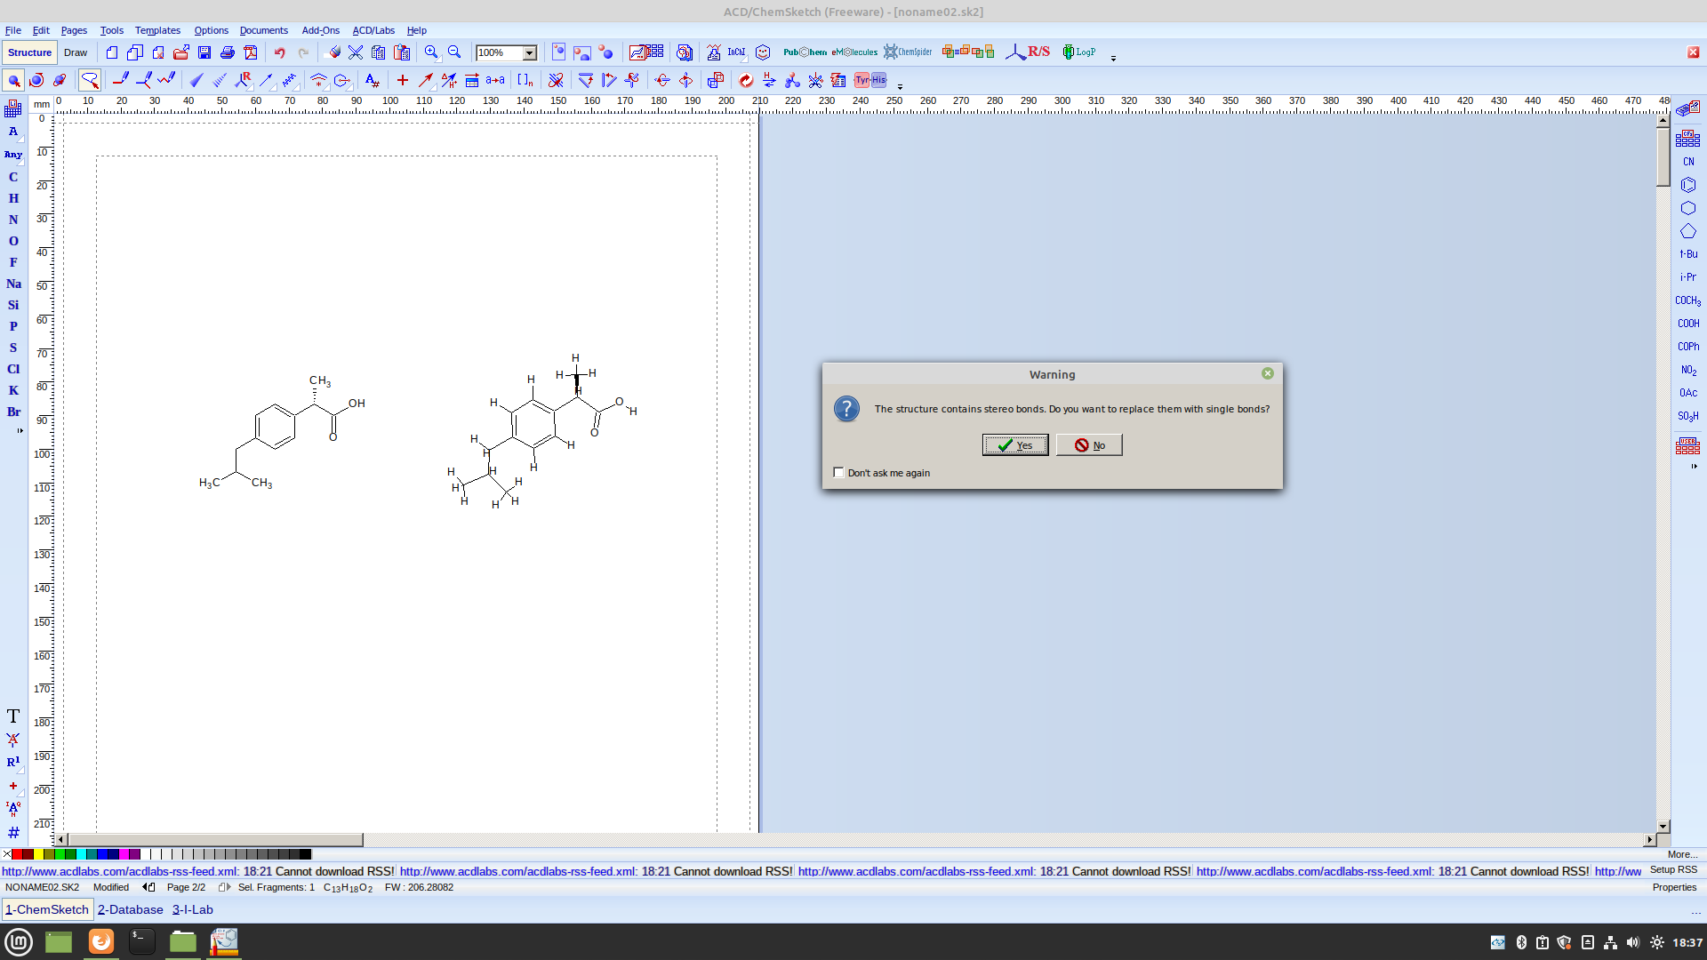Click the Zoom In magnifier icon
The image size is (1707, 960).
click(x=431, y=52)
